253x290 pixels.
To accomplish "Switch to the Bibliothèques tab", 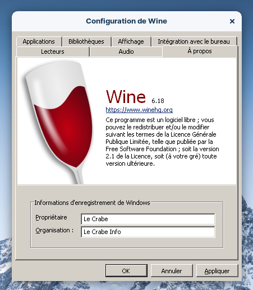I will (86, 41).
